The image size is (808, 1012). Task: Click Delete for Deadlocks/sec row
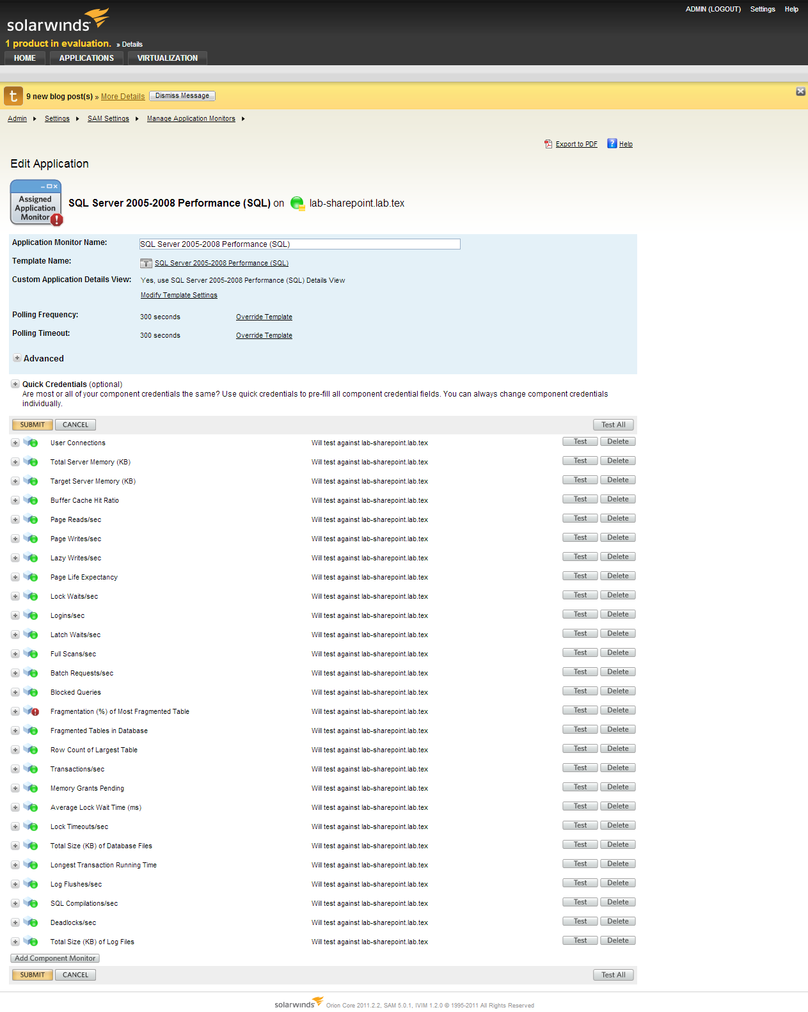click(618, 921)
